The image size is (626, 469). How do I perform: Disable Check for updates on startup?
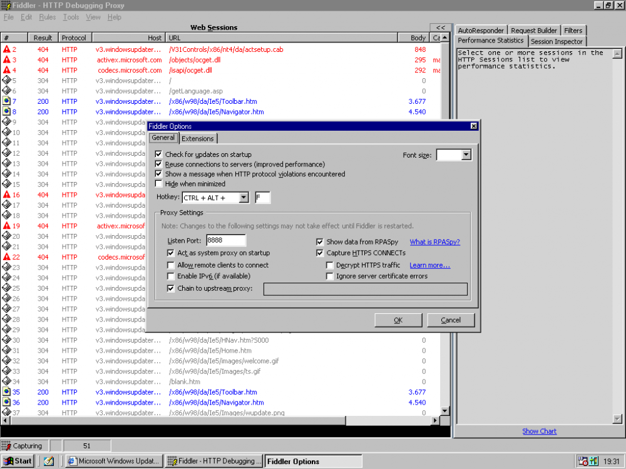pyautogui.click(x=158, y=154)
